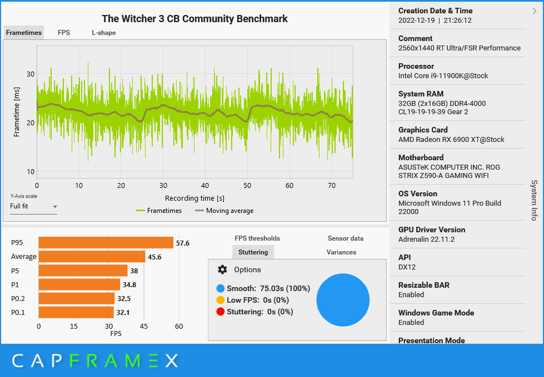This screenshot has height=377, width=544.
Task: Click the 'Low FPS: 0s (0%)' text
Action: (x=258, y=300)
